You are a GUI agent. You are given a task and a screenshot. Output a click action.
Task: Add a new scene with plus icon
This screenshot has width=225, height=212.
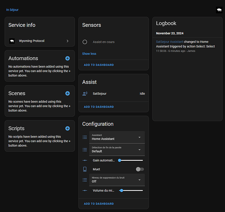[67, 93]
